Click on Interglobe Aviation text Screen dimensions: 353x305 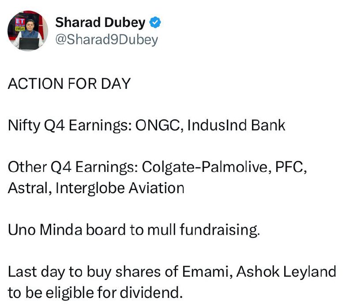click(120, 188)
